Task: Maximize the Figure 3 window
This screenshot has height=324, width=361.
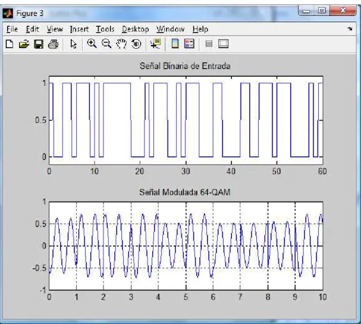Action: (x=322, y=11)
